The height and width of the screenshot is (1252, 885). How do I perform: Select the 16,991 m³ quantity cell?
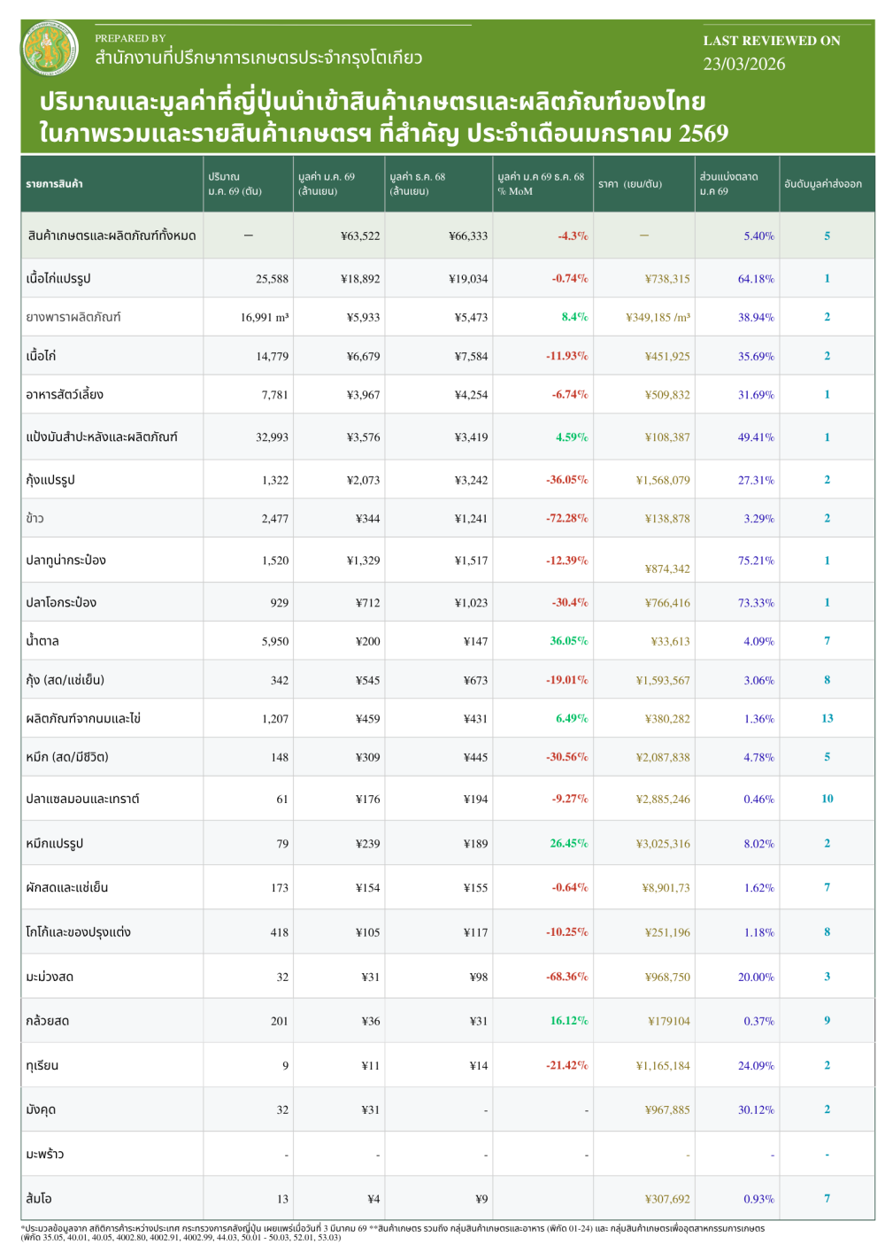(x=264, y=318)
